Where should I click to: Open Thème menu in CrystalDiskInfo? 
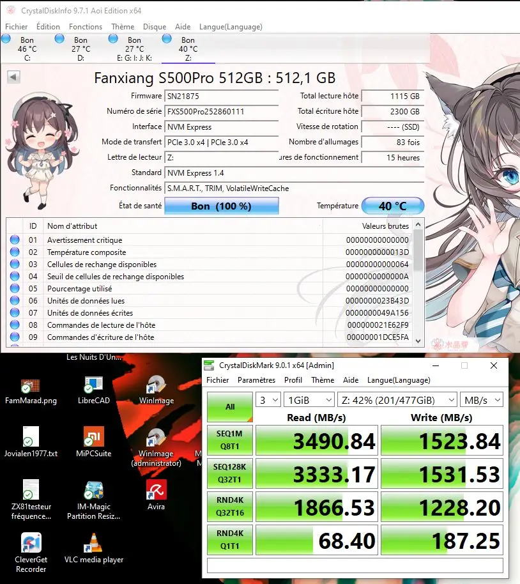[123, 27]
